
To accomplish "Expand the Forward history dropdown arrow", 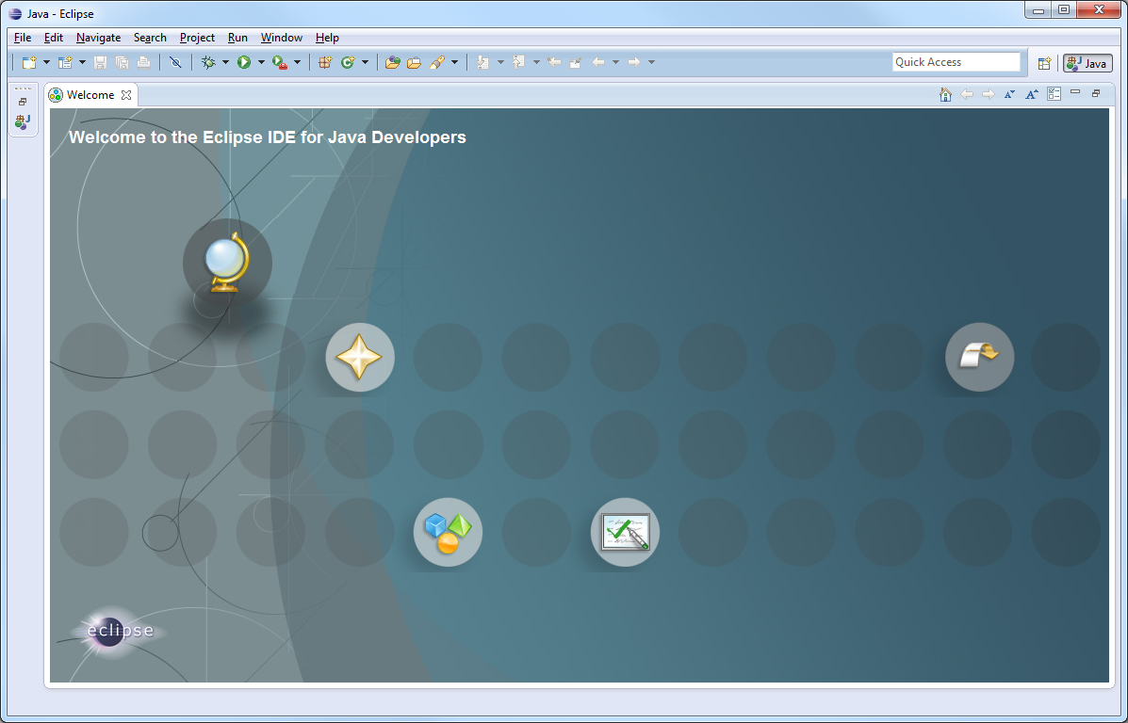I will tap(652, 62).
